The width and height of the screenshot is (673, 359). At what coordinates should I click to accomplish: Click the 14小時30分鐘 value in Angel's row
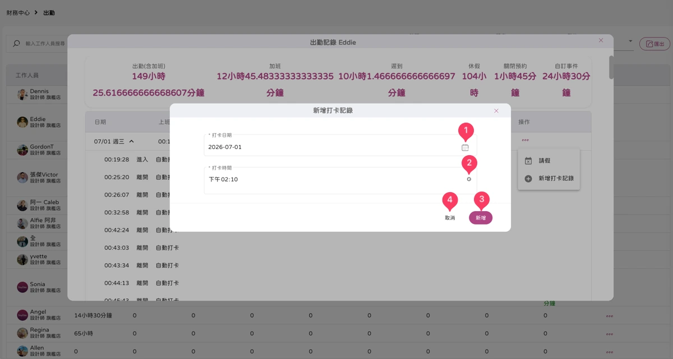point(93,316)
